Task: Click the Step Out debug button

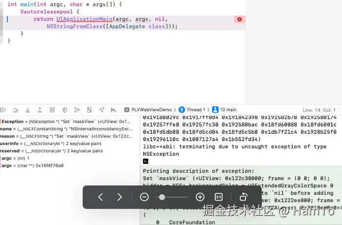Action: 40,110
